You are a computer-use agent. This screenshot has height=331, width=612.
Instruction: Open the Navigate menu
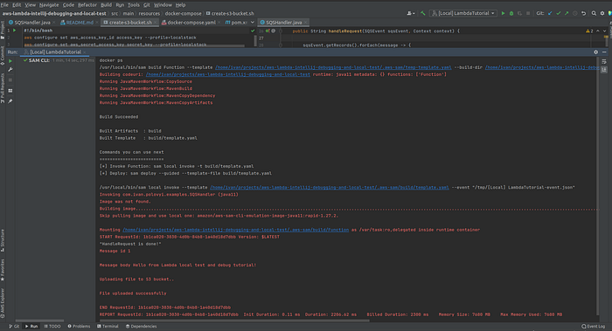tap(49, 5)
